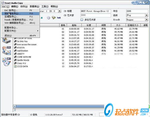Click the 大小 column header

pos(118,25)
